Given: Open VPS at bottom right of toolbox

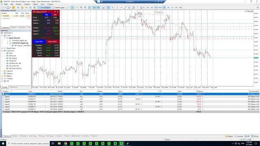Looking at the screenshot, I should click(247, 136).
